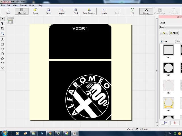Select the text tool A

[x=2, y=39]
